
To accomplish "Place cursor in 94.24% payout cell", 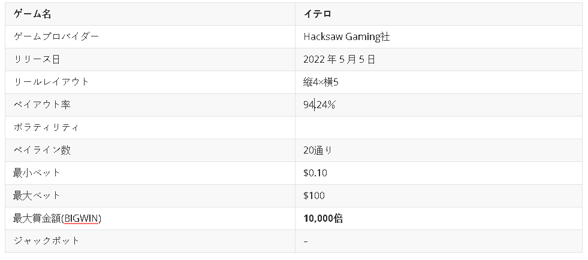I will pyautogui.click(x=319, y=105).
